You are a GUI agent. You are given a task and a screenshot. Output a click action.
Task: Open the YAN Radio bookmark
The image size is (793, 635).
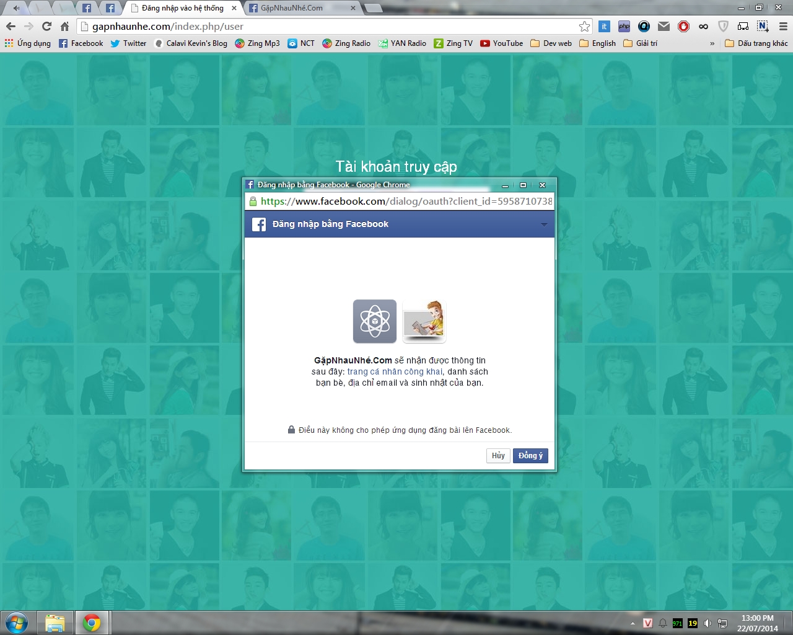tap(402, 43)
